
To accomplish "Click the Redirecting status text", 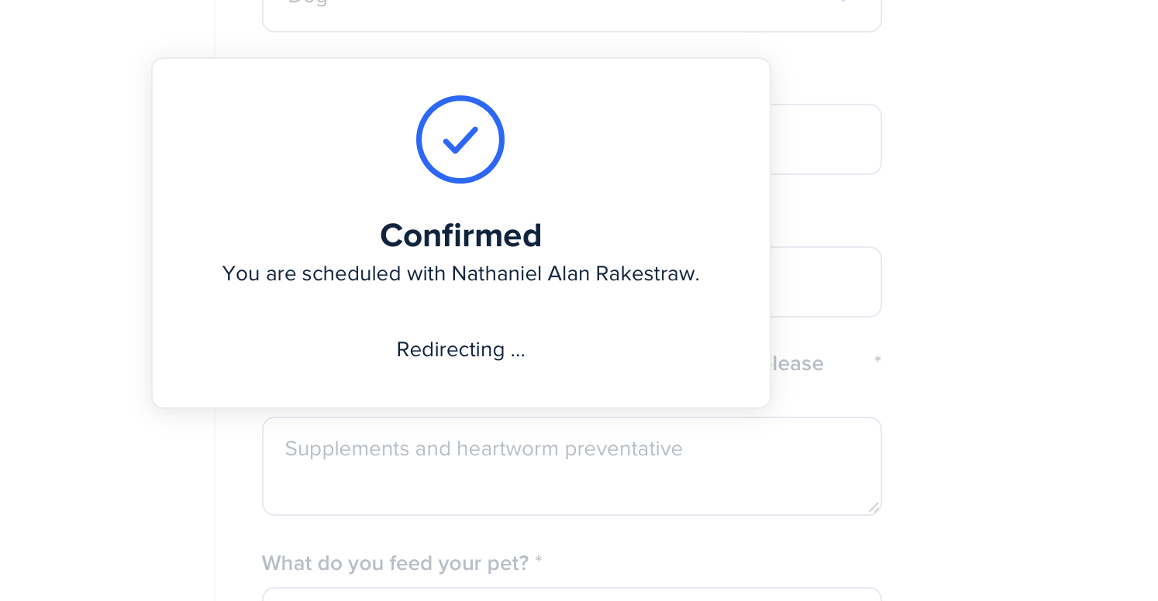I will click(x=460, y=350).
